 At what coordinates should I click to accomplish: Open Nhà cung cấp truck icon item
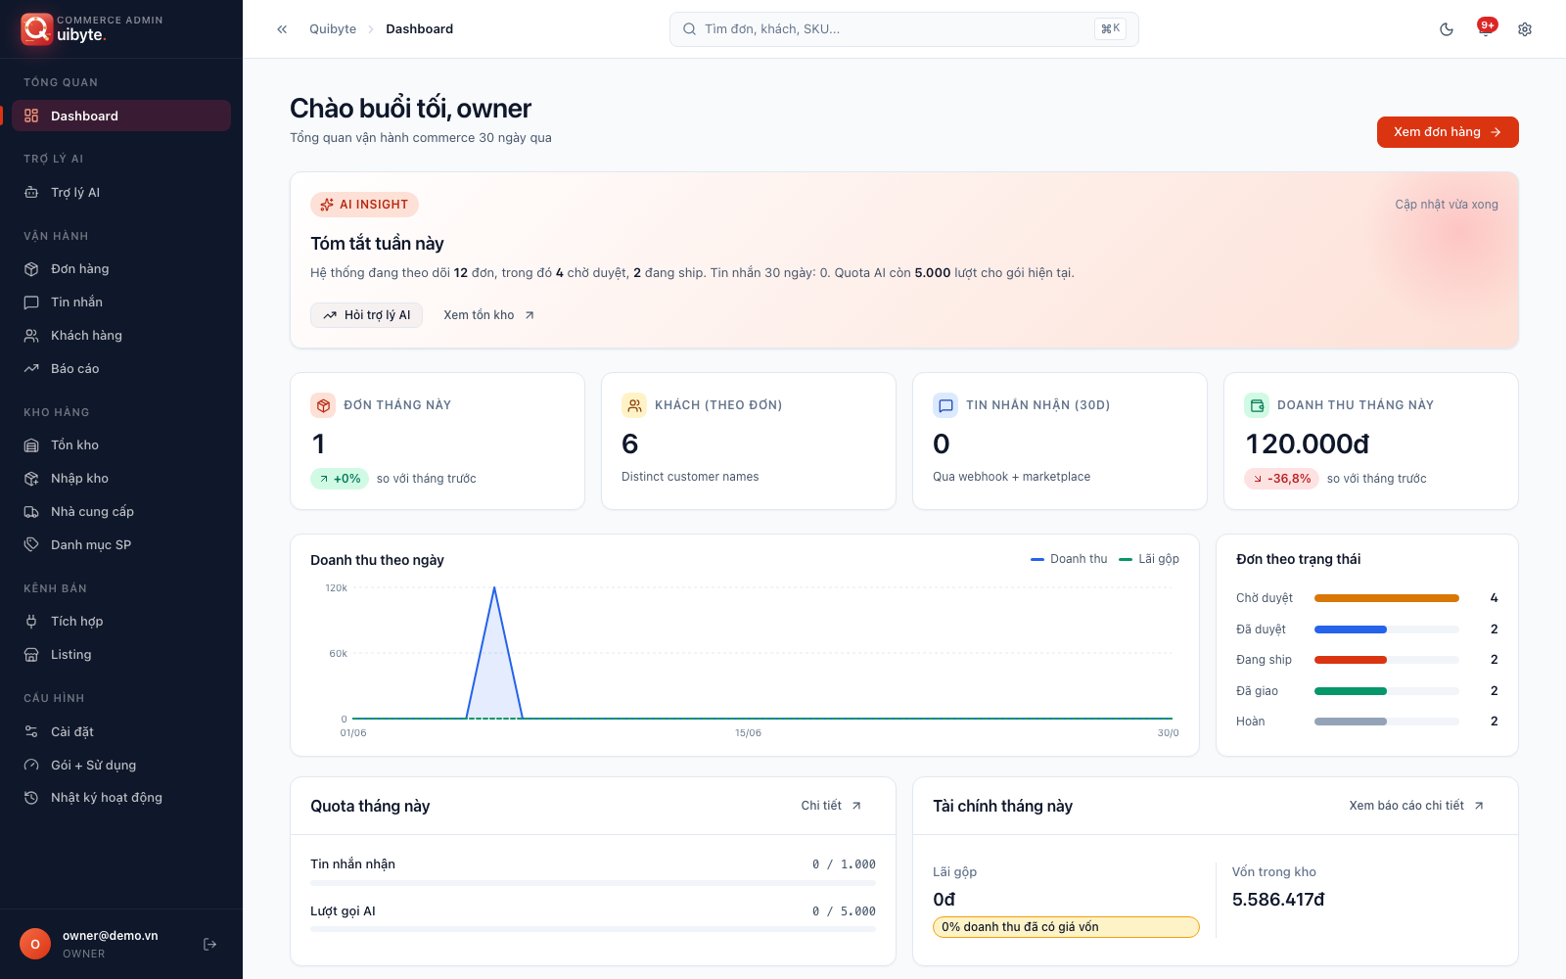click(31, 512)
